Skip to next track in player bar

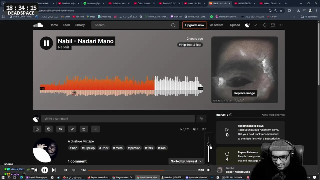pyautogui.click(x=53, y=170)
